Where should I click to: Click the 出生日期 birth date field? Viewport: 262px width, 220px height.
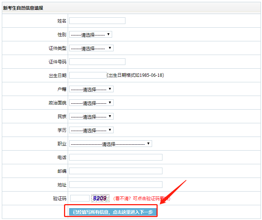point(88,75)
